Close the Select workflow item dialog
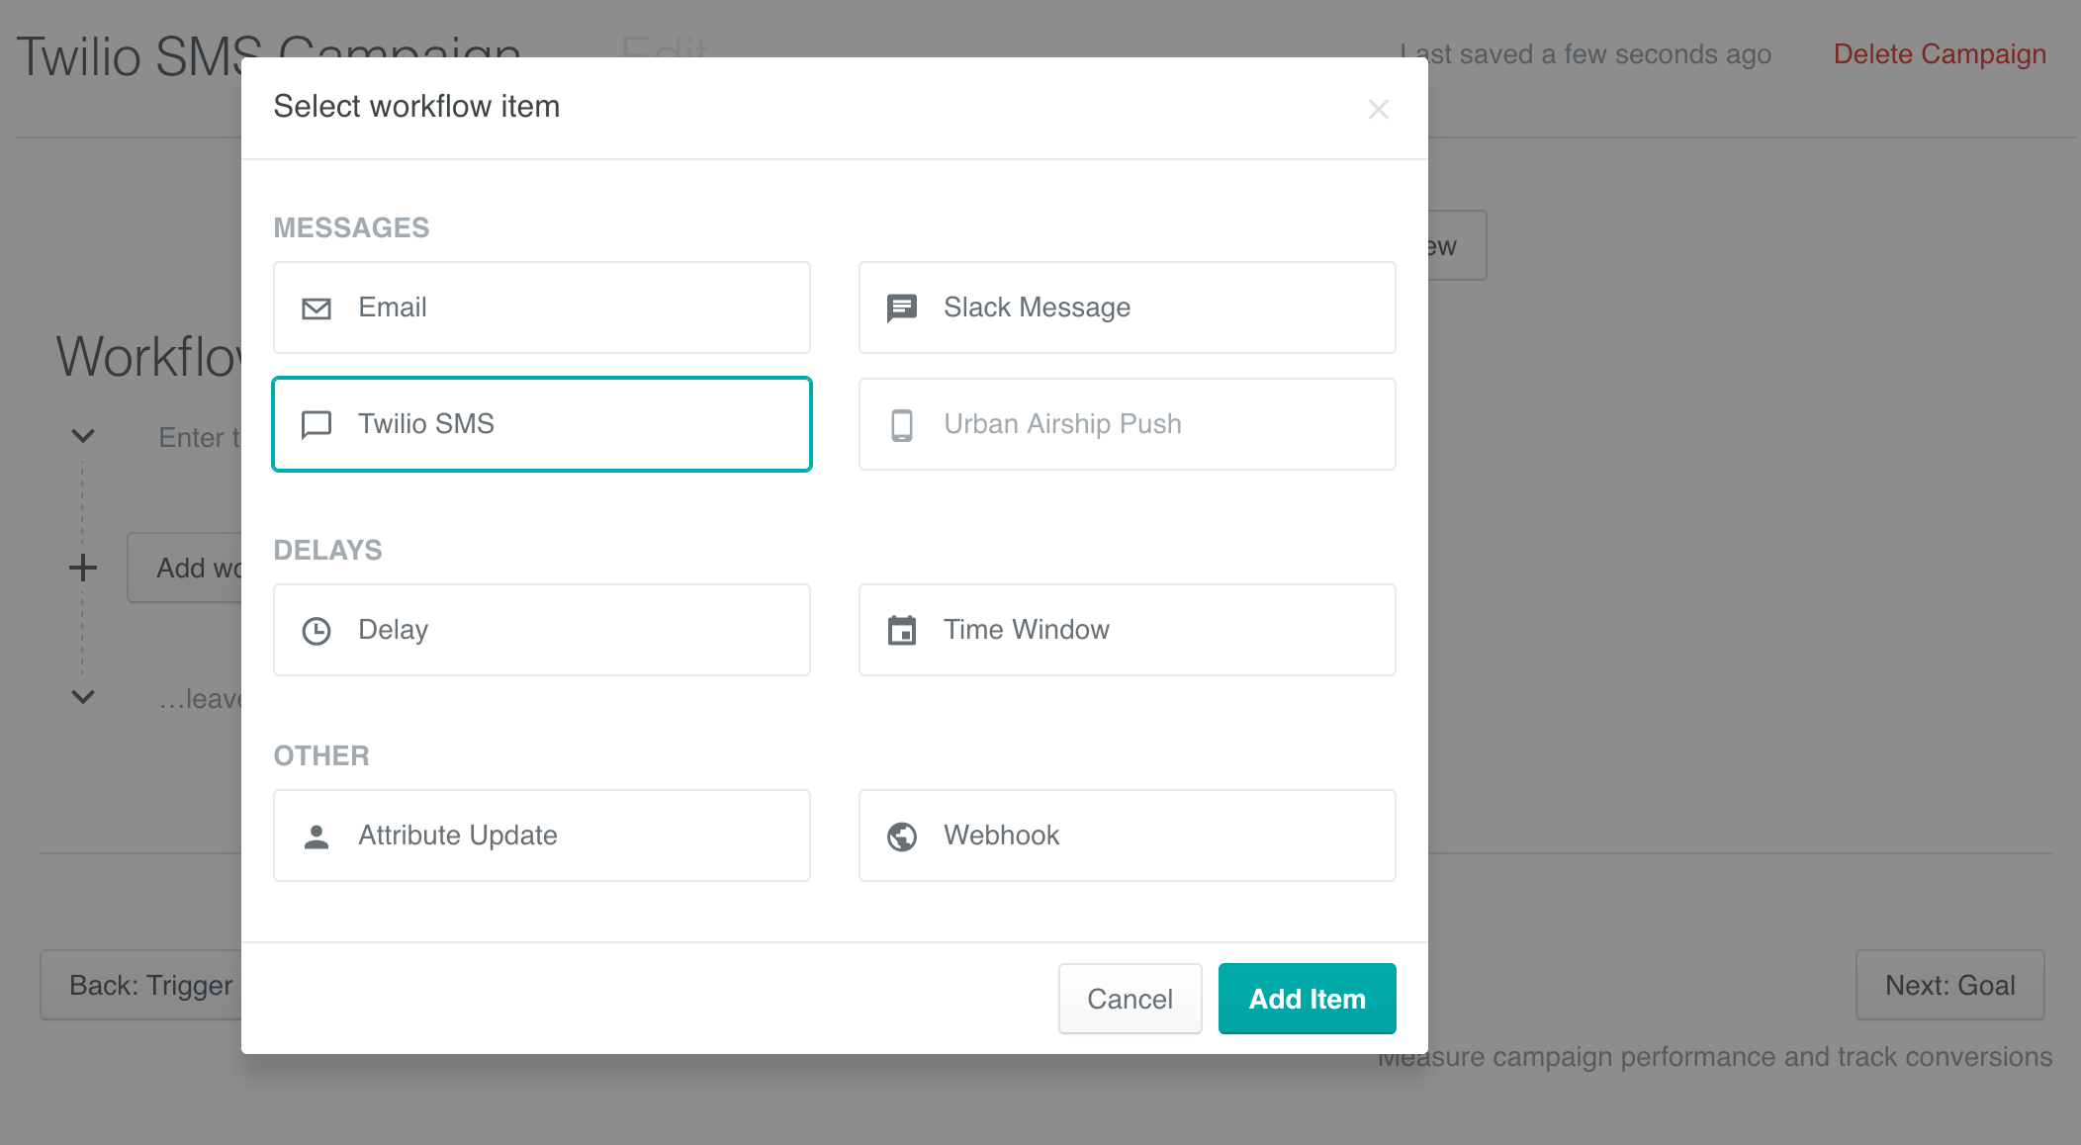This screenshot has width=2081, height=1145. point(1379,110)
